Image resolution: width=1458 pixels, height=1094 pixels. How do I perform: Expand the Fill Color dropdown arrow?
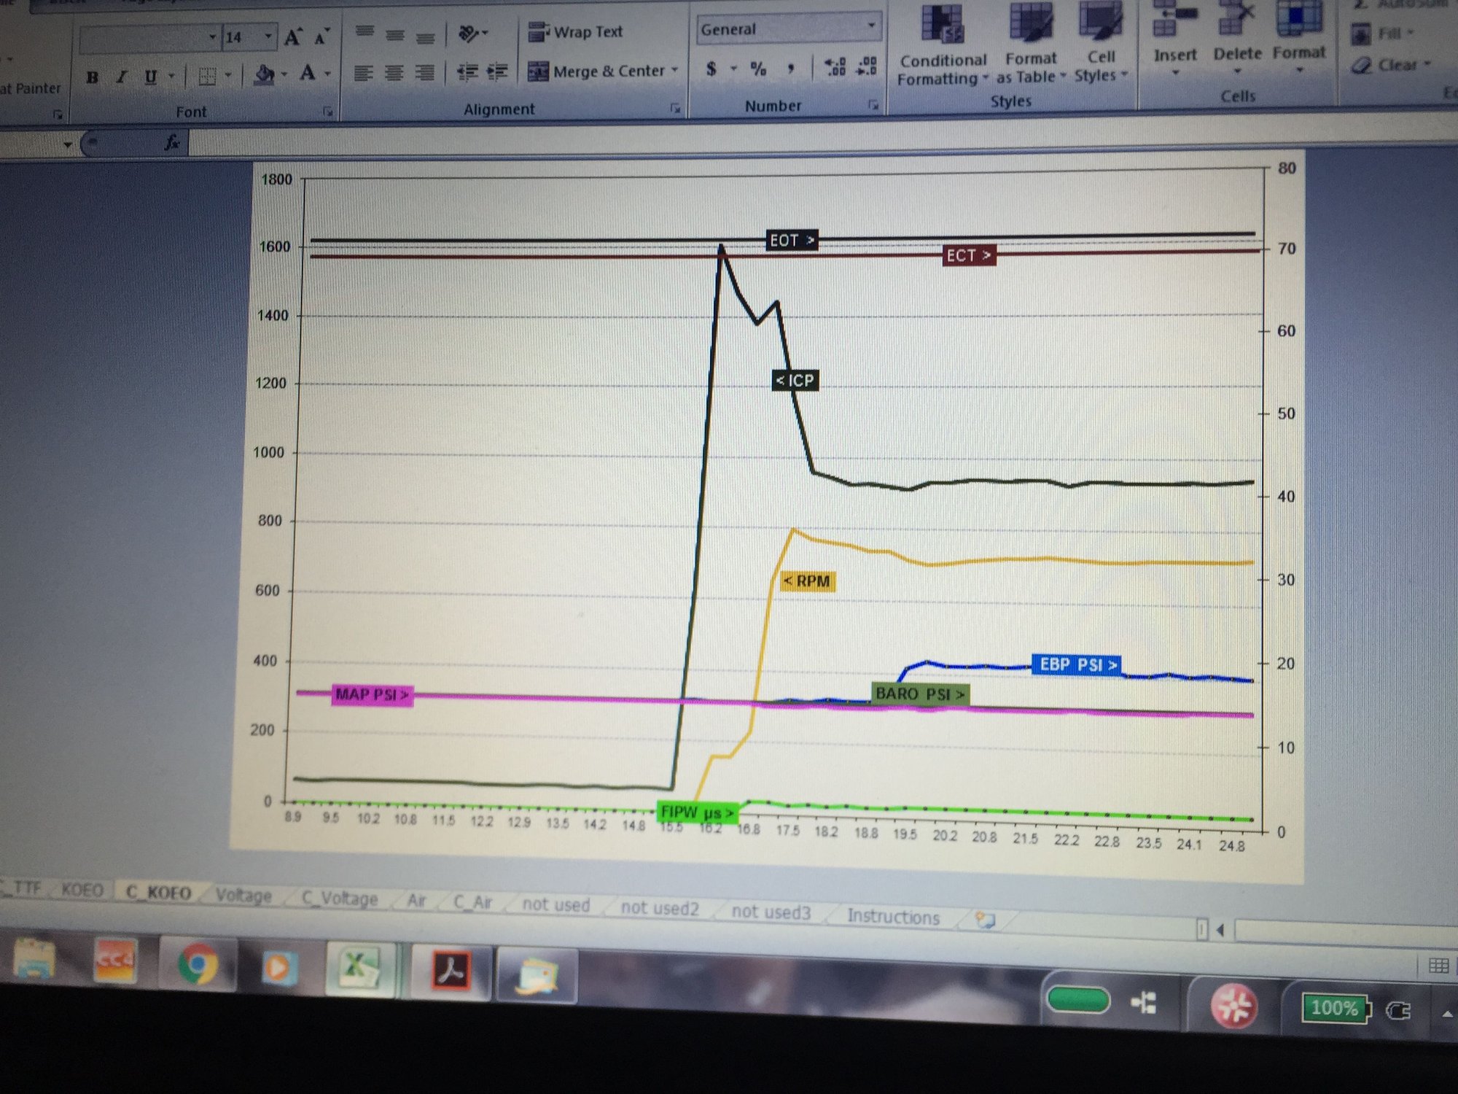(284, 73)
